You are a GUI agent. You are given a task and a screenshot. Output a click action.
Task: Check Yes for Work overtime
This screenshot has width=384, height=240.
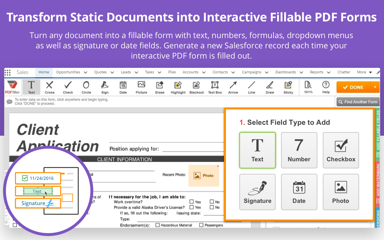coord(191,202)
